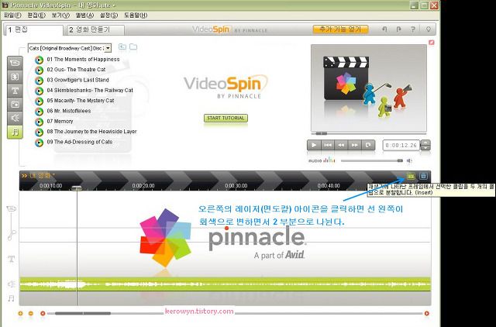Select track 02 Gus- The Theatre Cat
The image size is (496, 327).
[76, 69]
